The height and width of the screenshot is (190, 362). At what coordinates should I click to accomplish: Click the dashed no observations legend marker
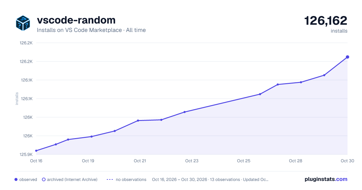(x=110, y=179)
